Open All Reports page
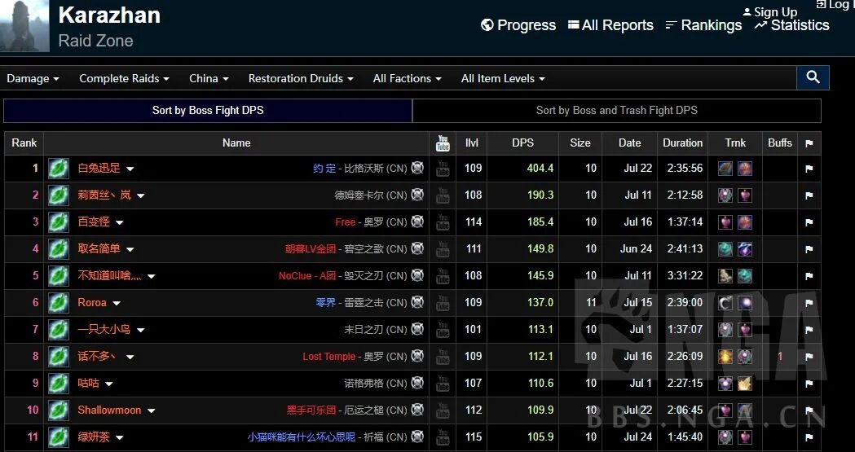Viewport: 855px width, 452px height. [610, 25]
